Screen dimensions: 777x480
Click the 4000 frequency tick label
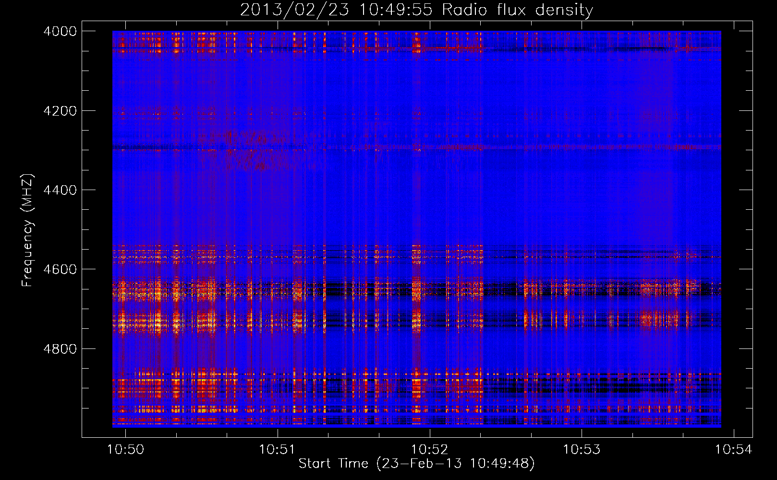pyautogui.click(x=60, y=31)
